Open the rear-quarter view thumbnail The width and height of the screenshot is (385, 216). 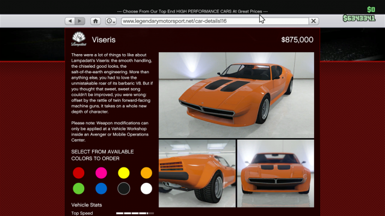pyautogui.click(x=197, y=173)
